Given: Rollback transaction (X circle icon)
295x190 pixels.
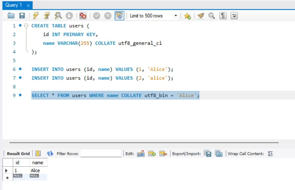Looking at the screenshot, I should (108, 16).
